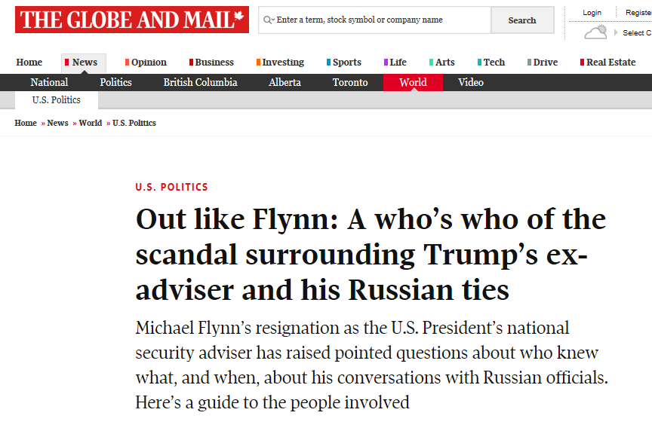This screenshot has width=652, height=437.
Task: Select the Sports menu item
Action: pyautogui.click(x=343, y=63)
